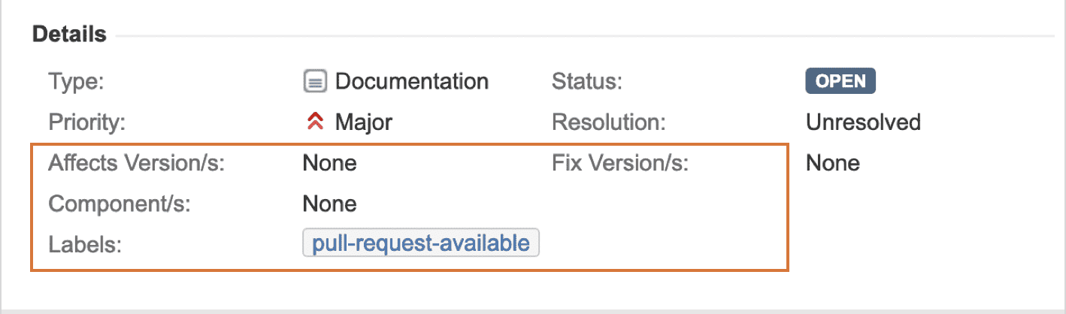Click the divider line beside Details heading
This screenshot has width=1066, height=314.
586,35
